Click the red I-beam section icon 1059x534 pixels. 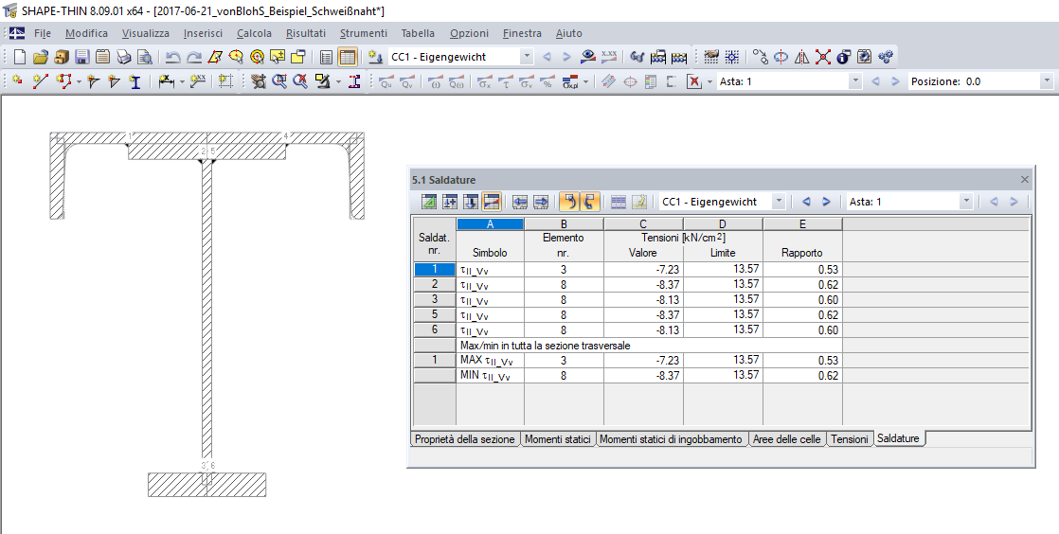pos(354,81)
